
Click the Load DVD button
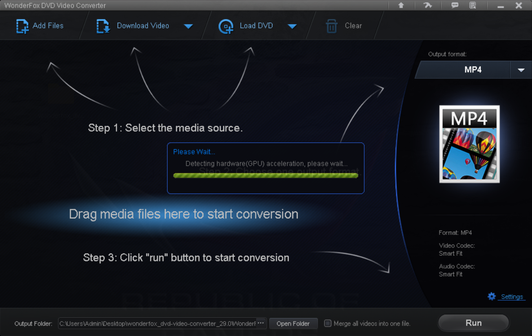pyautogui.click(x=246, y=26)
